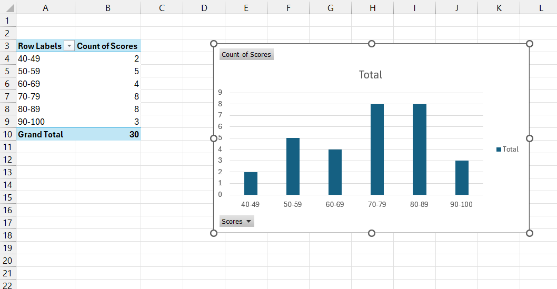Select column H header
The image size is (557, 289).
[373, 7]
